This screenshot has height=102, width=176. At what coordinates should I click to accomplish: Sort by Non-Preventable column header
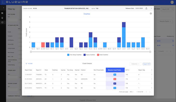[x=99, y=70]
